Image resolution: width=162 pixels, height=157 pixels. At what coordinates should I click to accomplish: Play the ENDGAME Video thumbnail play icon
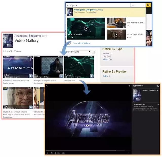(x=31, y=76)
